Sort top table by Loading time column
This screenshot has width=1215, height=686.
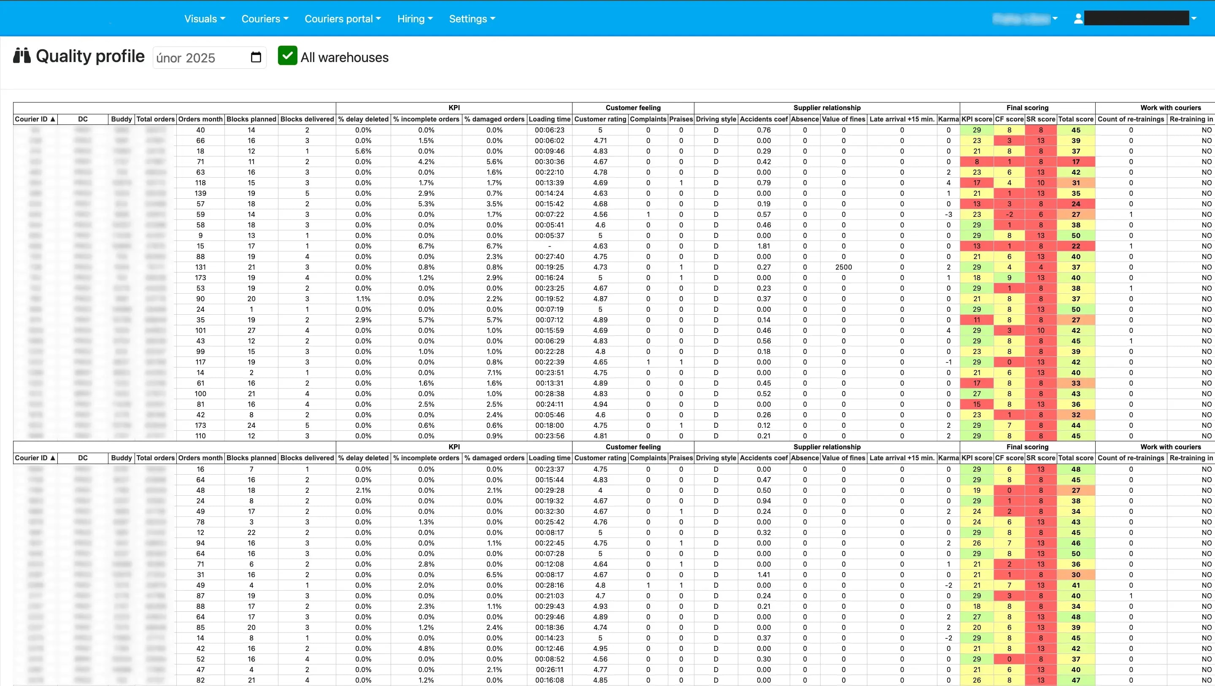(x=549, y=119)
